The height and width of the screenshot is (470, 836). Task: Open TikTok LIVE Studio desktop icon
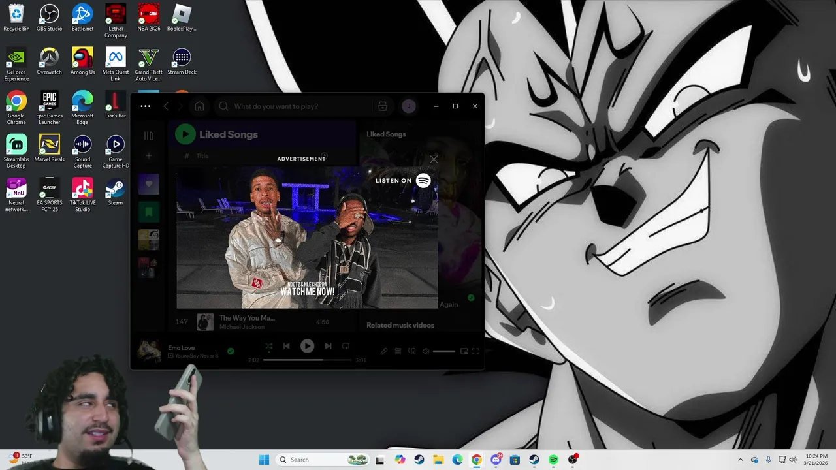coord(82,195)
